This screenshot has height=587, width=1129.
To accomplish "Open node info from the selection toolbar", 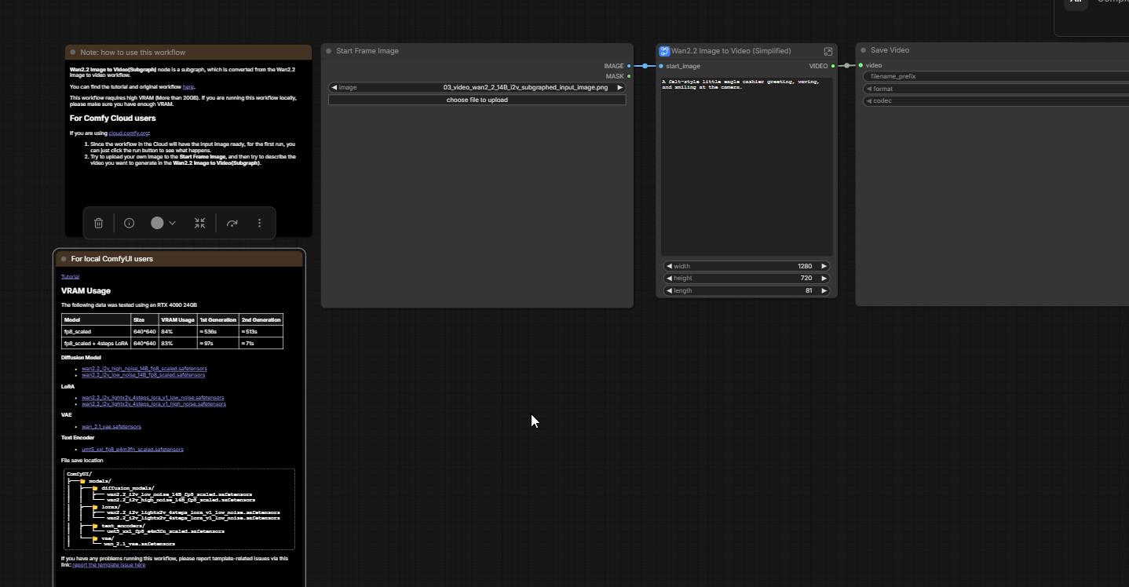I will click(130, 223).
